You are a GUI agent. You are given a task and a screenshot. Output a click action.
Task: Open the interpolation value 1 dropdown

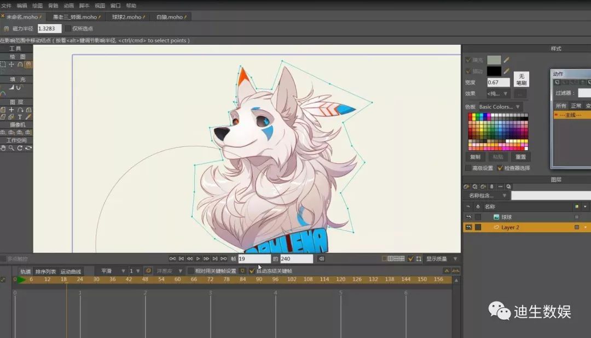[x=135, y=271]
